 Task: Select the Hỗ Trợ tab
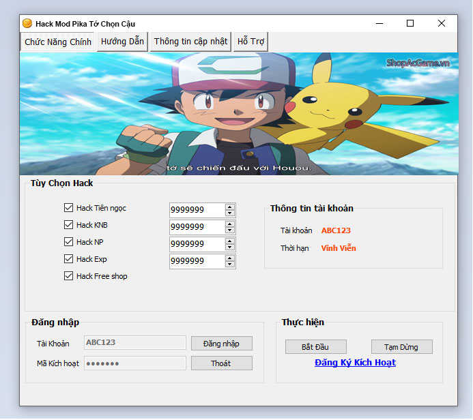(250, 42)
